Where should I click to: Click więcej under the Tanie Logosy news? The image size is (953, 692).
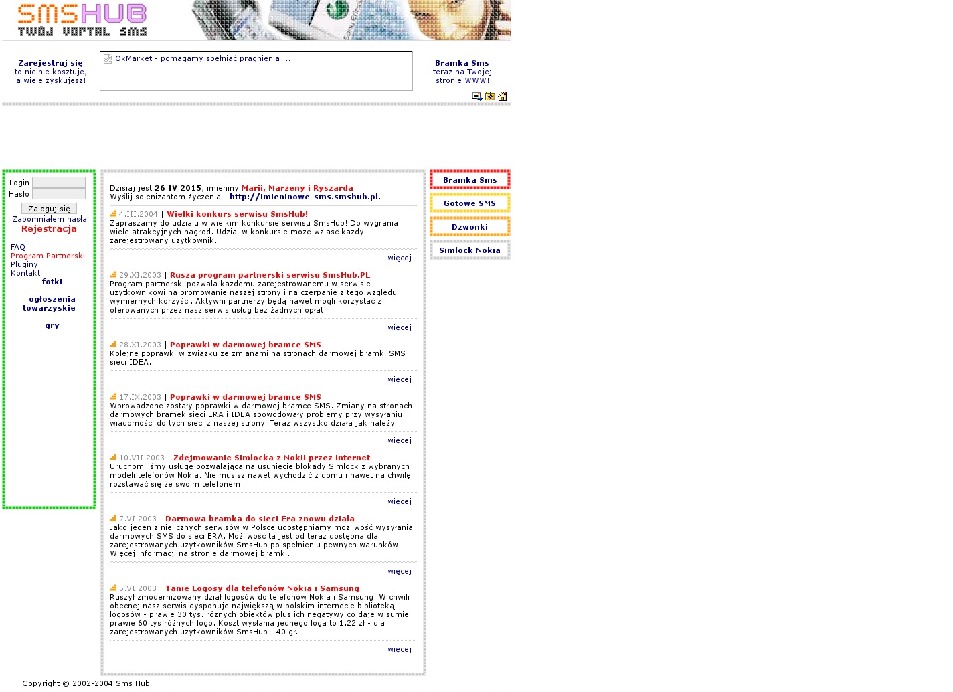coord(400,649)
